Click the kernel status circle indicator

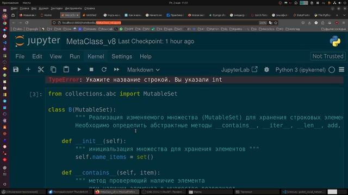[332, 70]
